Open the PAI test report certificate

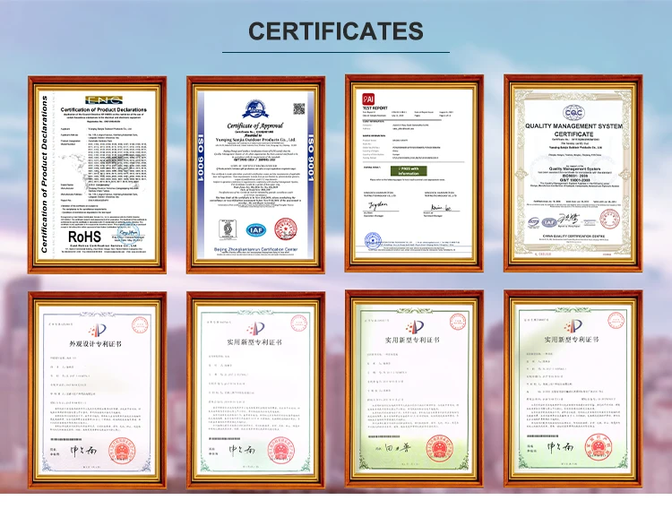click(x=414, y=173)
